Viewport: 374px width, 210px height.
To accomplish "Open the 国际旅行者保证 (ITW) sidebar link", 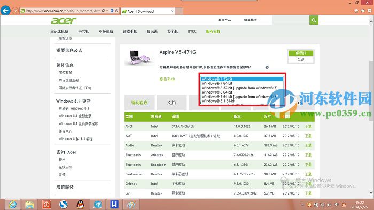I will pos(75,88).
